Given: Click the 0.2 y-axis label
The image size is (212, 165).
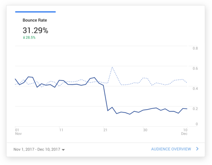Looking at the screenshot, I should (x=195, y=109).
